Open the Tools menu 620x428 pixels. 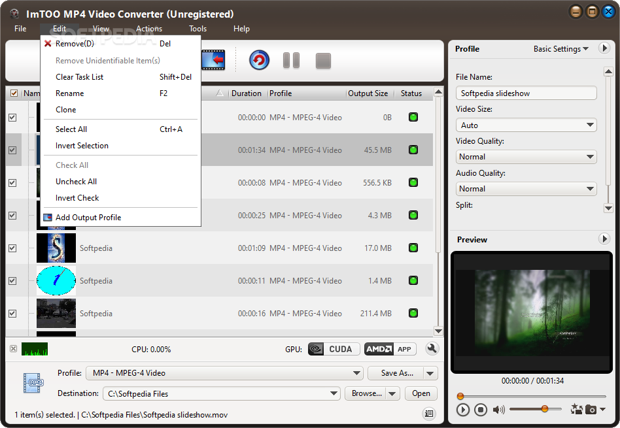click(198, 29)
